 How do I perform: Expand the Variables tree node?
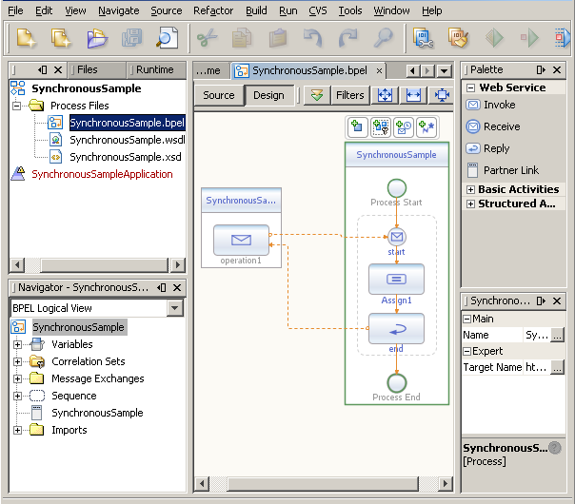pos(17,344)
